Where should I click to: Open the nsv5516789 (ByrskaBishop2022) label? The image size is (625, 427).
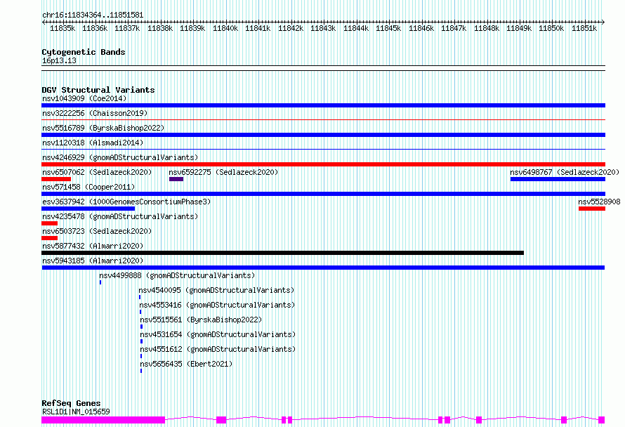pos(103,128)
